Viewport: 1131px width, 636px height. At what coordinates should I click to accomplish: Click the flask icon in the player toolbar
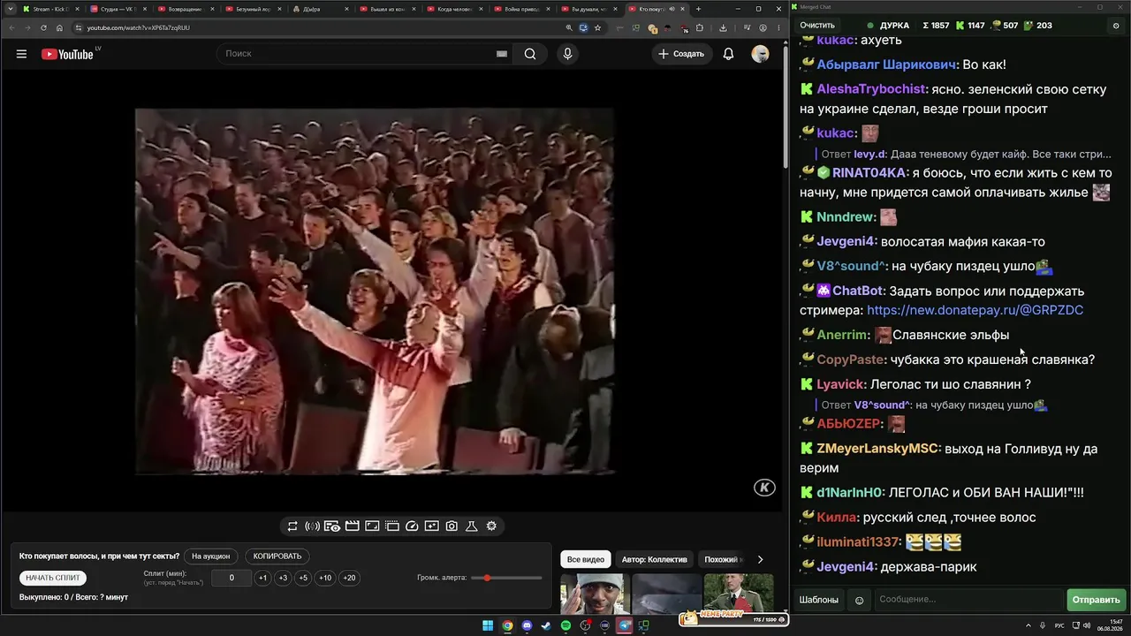(x=472, y=526)
